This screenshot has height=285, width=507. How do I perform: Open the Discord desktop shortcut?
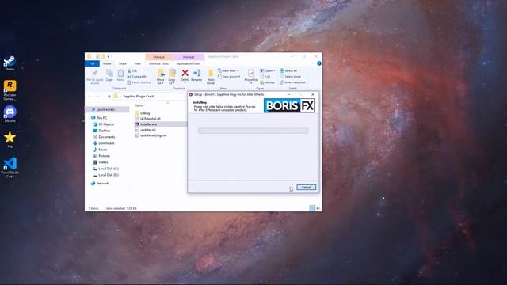(x=10, y=114)
